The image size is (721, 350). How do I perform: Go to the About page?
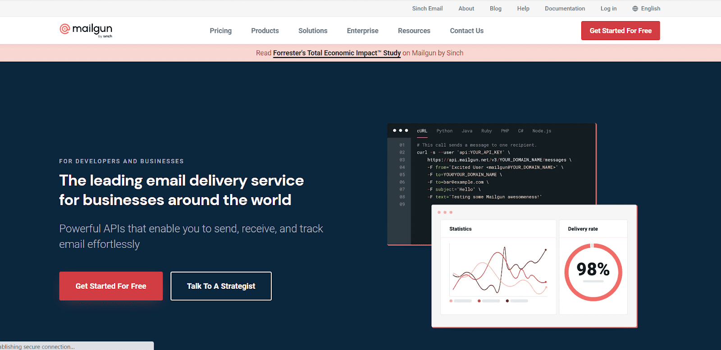(x=466, y=9)
